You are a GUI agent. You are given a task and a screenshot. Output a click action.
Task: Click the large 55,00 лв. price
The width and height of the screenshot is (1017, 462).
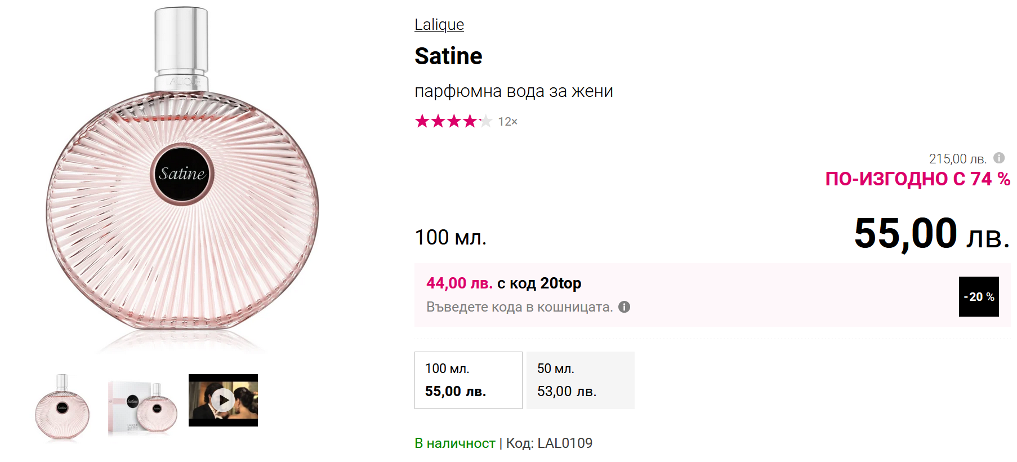coord(931,234)
